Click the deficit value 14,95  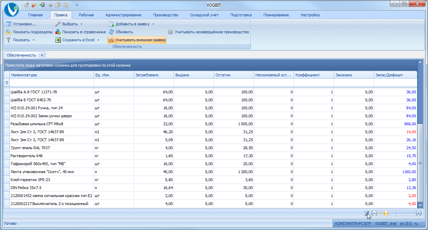[x=411, y=132]
